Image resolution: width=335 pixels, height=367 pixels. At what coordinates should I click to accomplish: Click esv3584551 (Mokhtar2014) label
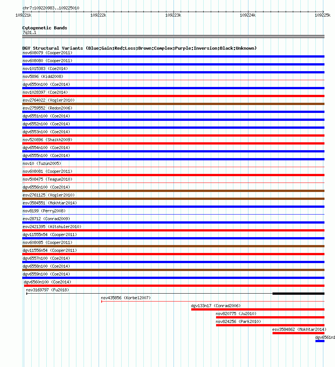point(50,203)
